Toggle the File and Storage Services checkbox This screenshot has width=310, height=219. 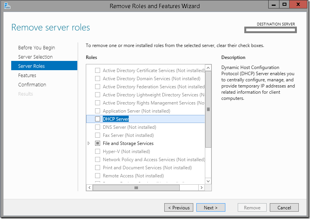pos(97,143)
